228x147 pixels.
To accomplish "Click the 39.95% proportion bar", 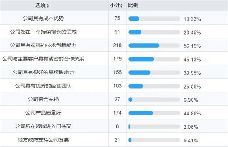I will tap(154, 73).
